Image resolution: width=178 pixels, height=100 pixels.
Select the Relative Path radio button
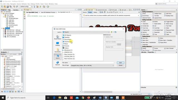pyautogui.click(x=105, y=37)
